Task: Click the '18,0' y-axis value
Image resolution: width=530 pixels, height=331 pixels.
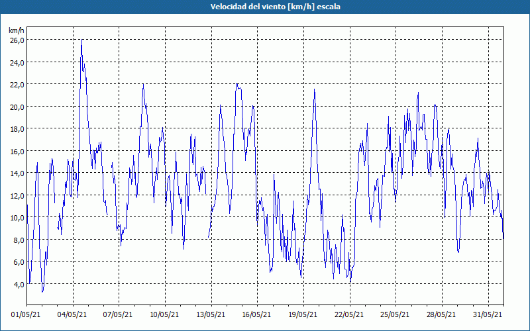Action: (x=17, y=129)
